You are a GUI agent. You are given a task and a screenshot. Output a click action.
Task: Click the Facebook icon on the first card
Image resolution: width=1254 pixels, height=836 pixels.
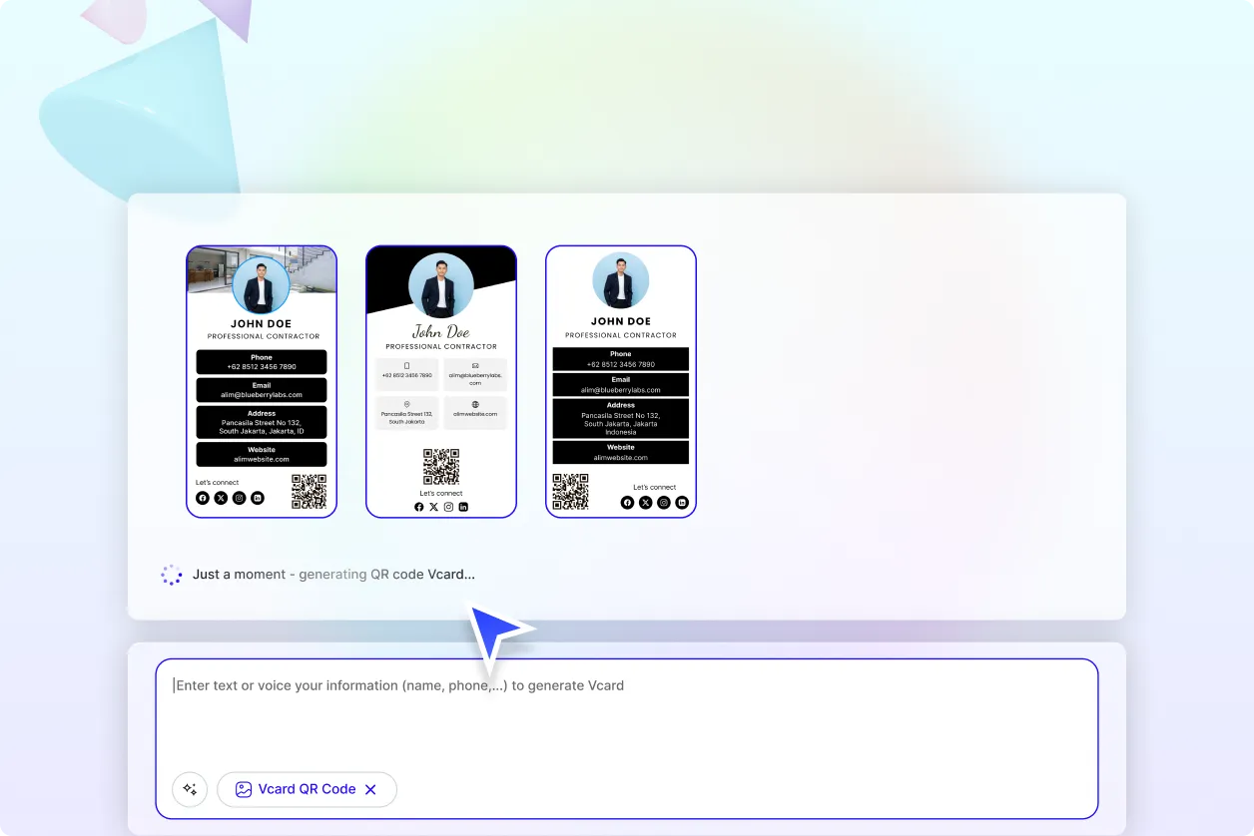pyautogui.click(x=203, y=497)
